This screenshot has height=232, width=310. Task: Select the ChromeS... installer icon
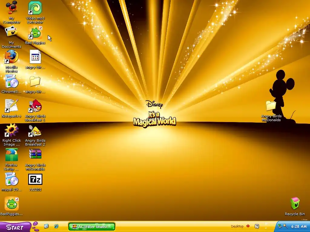click(x=12, y=81)
